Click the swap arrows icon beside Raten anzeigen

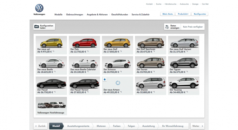click(x=167, y=27)
